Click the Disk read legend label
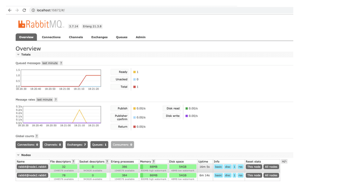The image size is (342, 184). point(172,108)
